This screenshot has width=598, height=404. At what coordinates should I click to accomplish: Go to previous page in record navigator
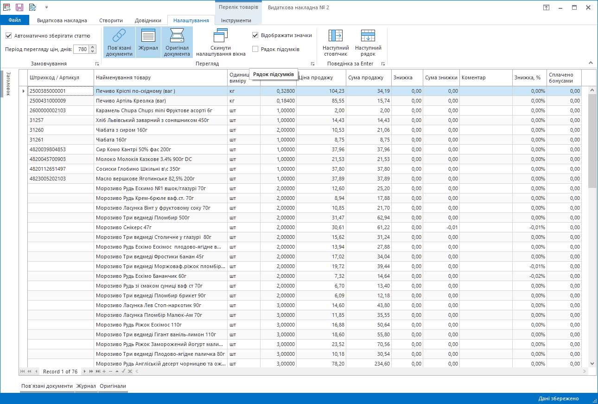30,372
